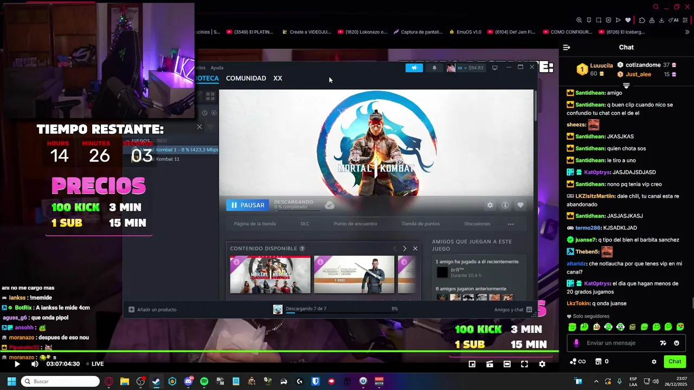The height and width of the screenshot is (390, 694).
Task: Expand more game links ellipsis
Action: tap(511, 224)
